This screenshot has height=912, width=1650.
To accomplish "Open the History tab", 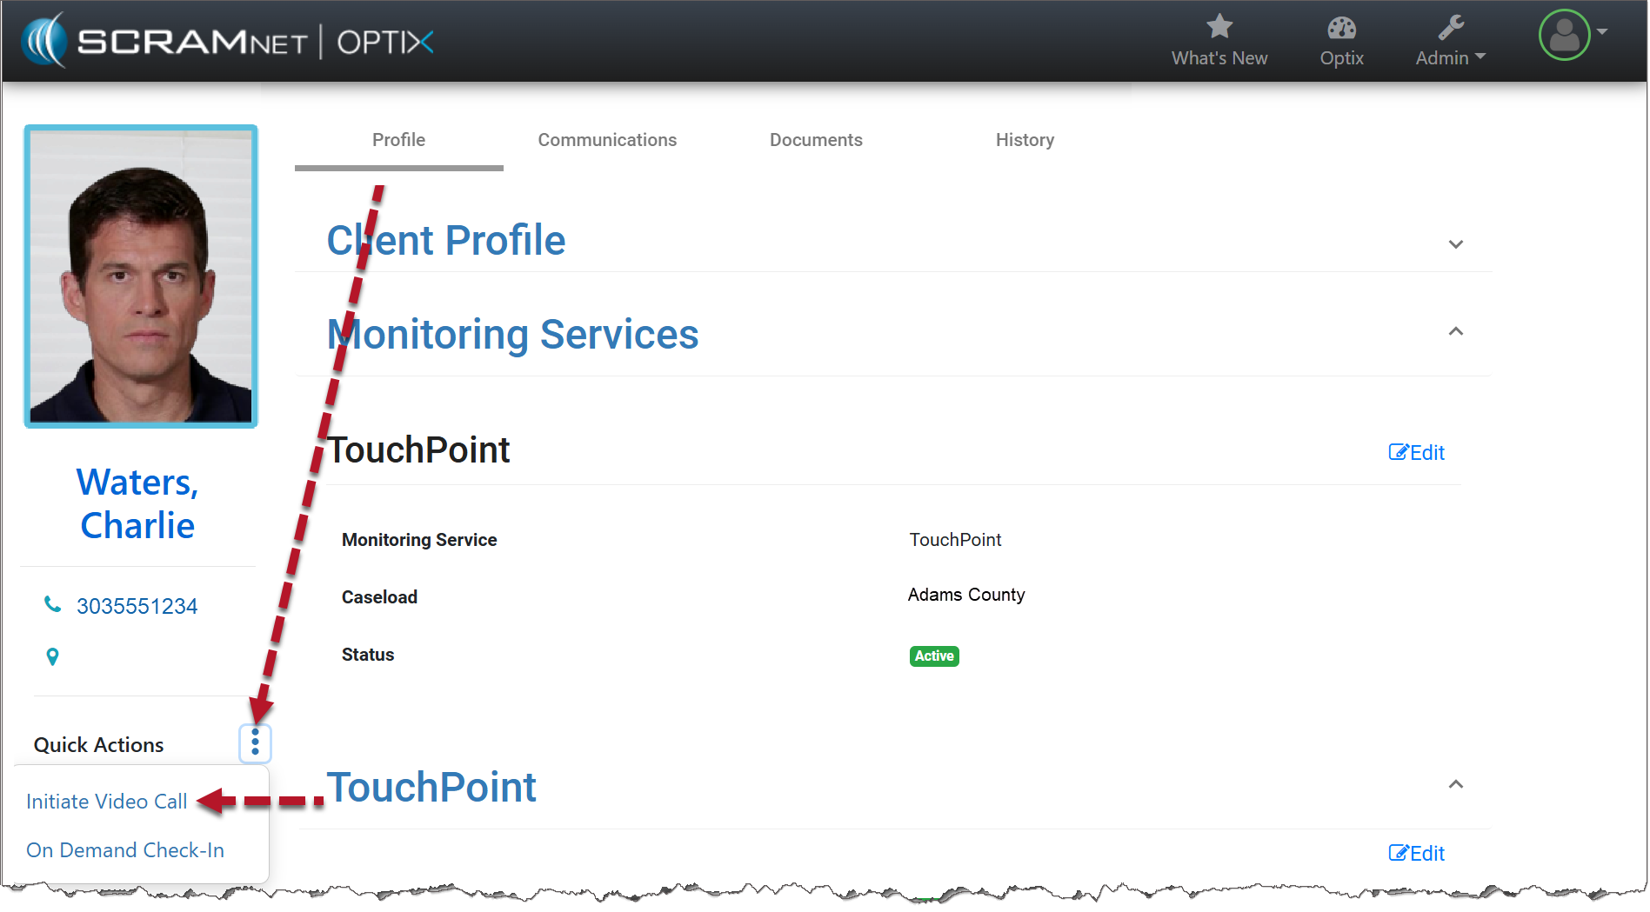I will (1024, 140).
